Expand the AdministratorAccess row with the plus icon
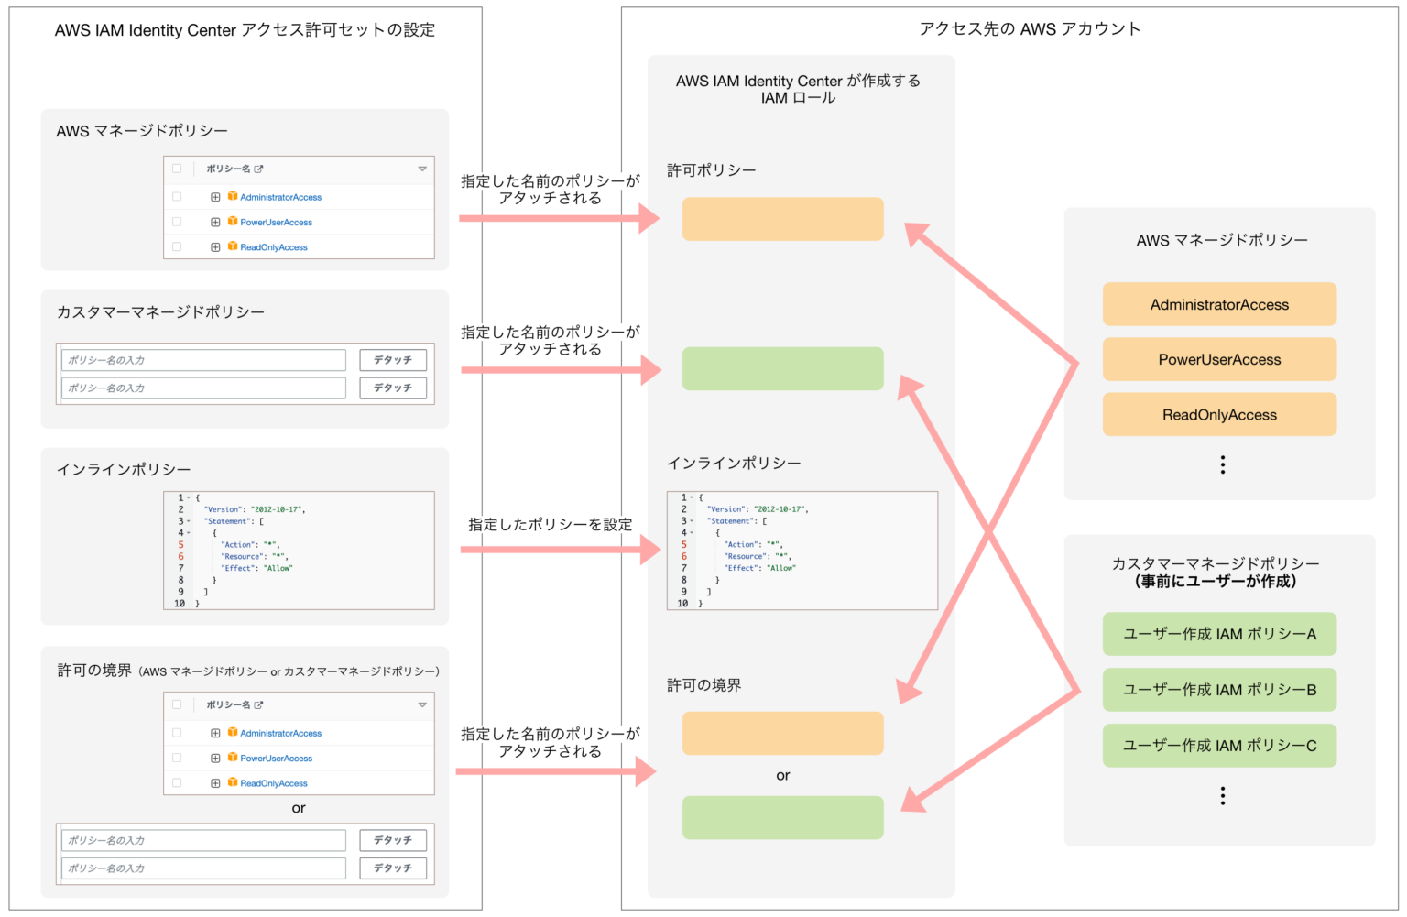The height and width of the screenshot is (917, 1407). point(216,196)
